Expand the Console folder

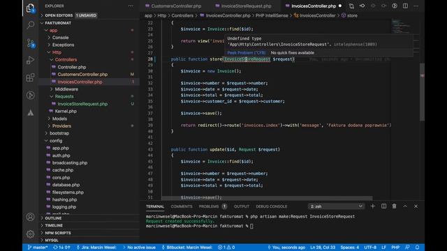(89, 38)
